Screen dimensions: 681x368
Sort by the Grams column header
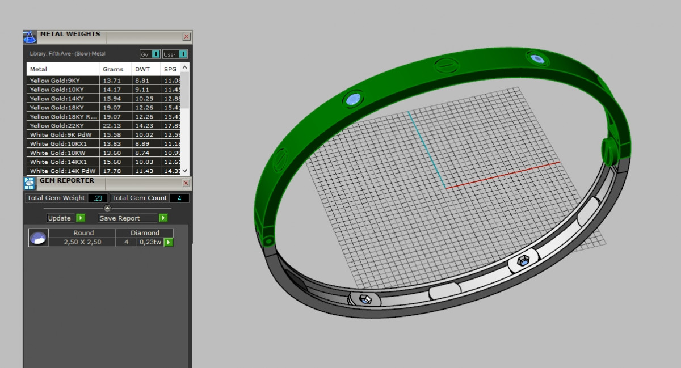pyautogui.click(x=112, y=69)
